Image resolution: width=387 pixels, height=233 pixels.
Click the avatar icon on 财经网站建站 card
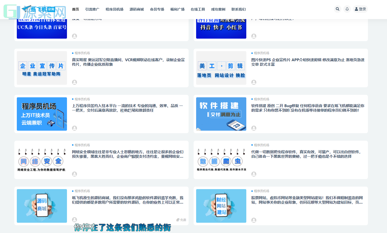[x=254, y=220]
